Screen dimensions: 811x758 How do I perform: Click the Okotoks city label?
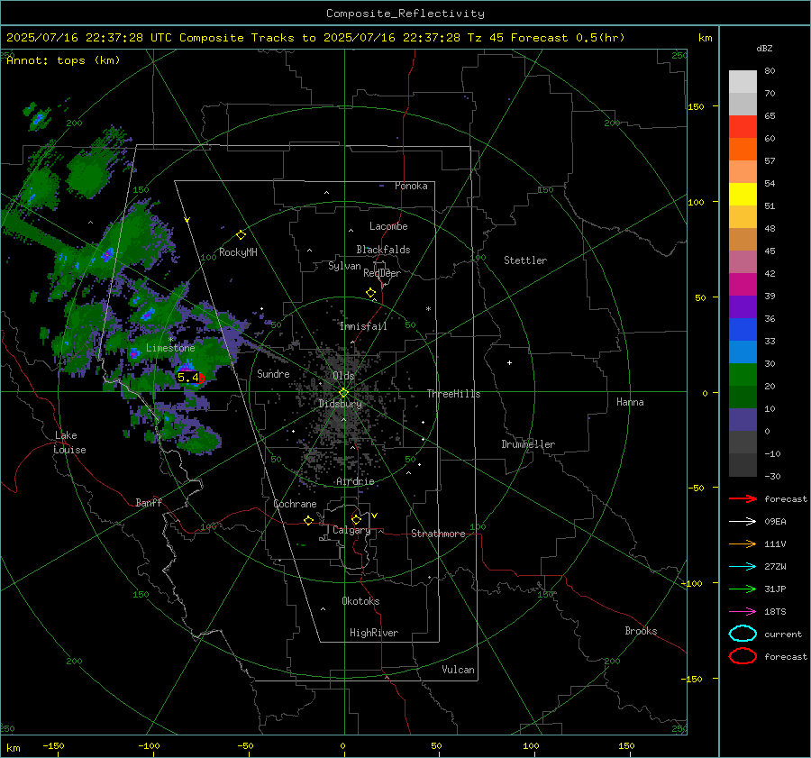(x=360, y=601)
